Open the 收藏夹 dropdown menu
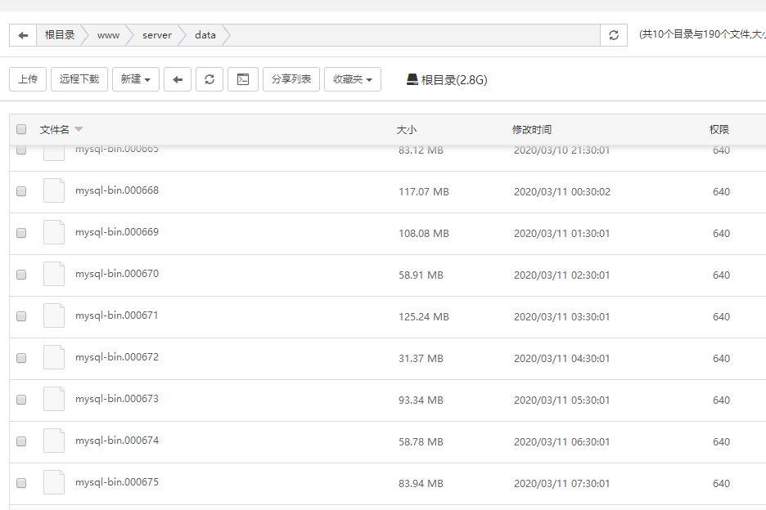Viewport: 766px width, 510px height. (352, 79)
